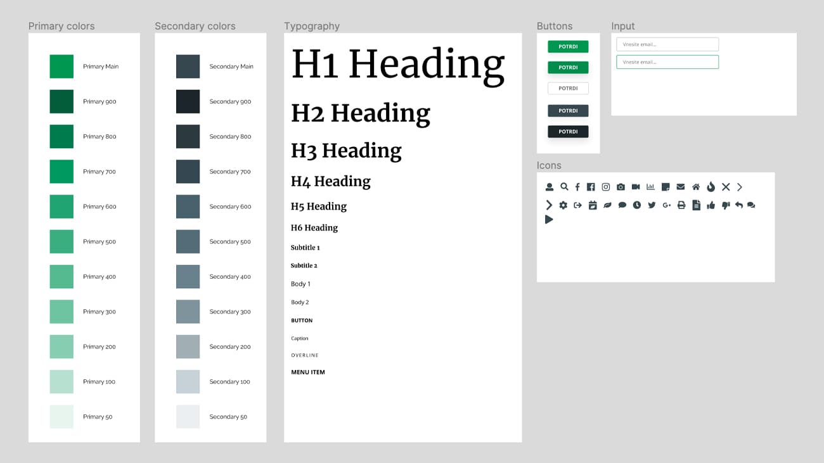Click the envelope mail icon

tap(681, 187)
